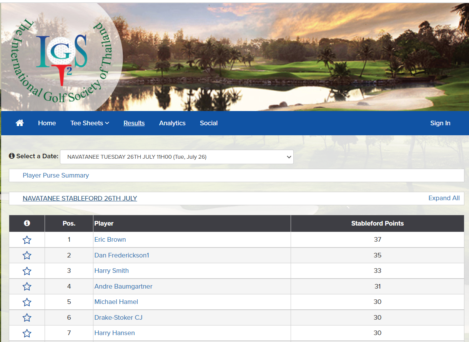Image resolution: width=469 pixels, height=342 pixels.
Task: Click the home icon in navigation bar
Action: [20, 123]
